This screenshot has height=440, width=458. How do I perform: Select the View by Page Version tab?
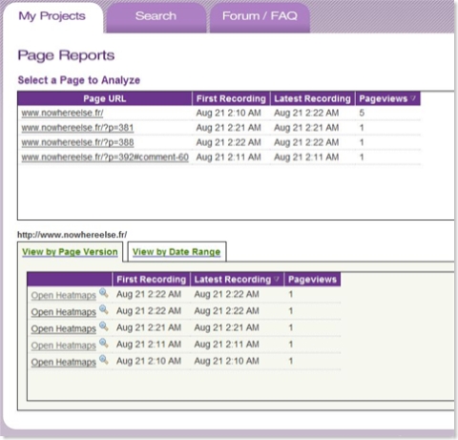(x=70, y=252)
